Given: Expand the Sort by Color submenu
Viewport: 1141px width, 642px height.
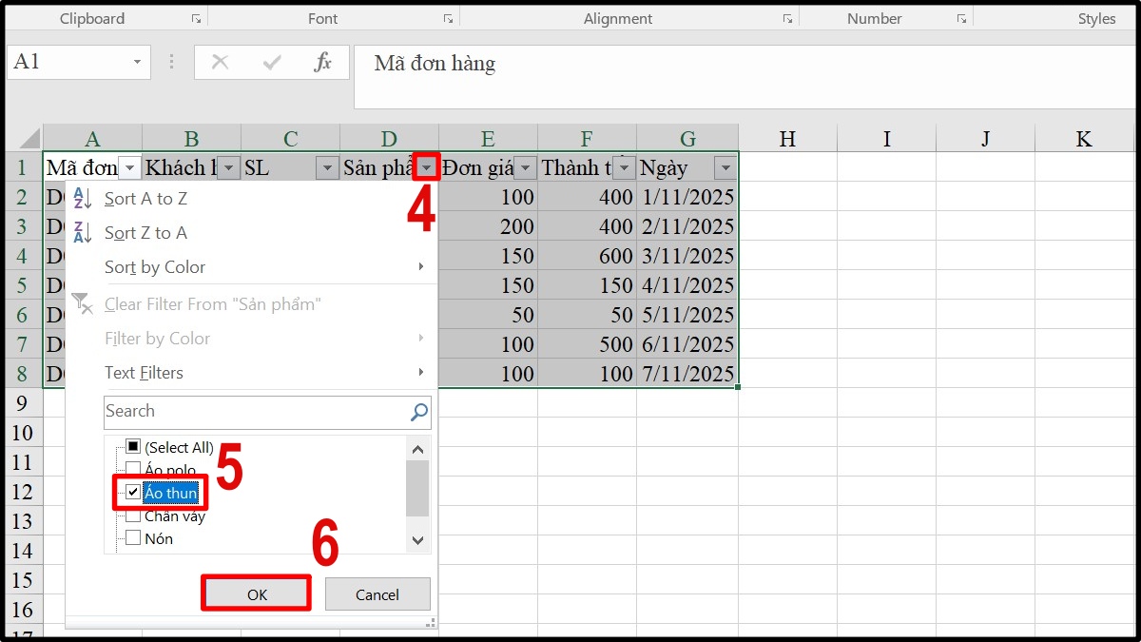Looking at the screenshot, I should point(155,267).
